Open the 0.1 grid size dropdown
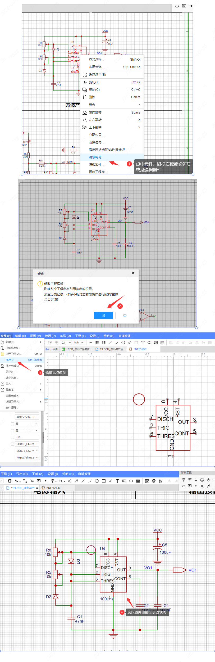Image resolution: width=215 pixels, height=662 pixels. (x=66, y=343)
